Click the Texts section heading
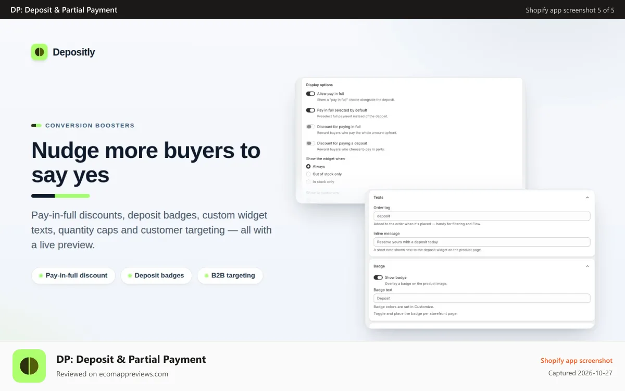The height and width of the screenshot is (391, 625). [379, 198]
